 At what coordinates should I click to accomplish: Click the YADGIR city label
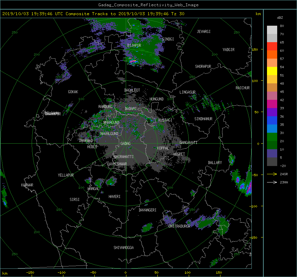point(228,50)
